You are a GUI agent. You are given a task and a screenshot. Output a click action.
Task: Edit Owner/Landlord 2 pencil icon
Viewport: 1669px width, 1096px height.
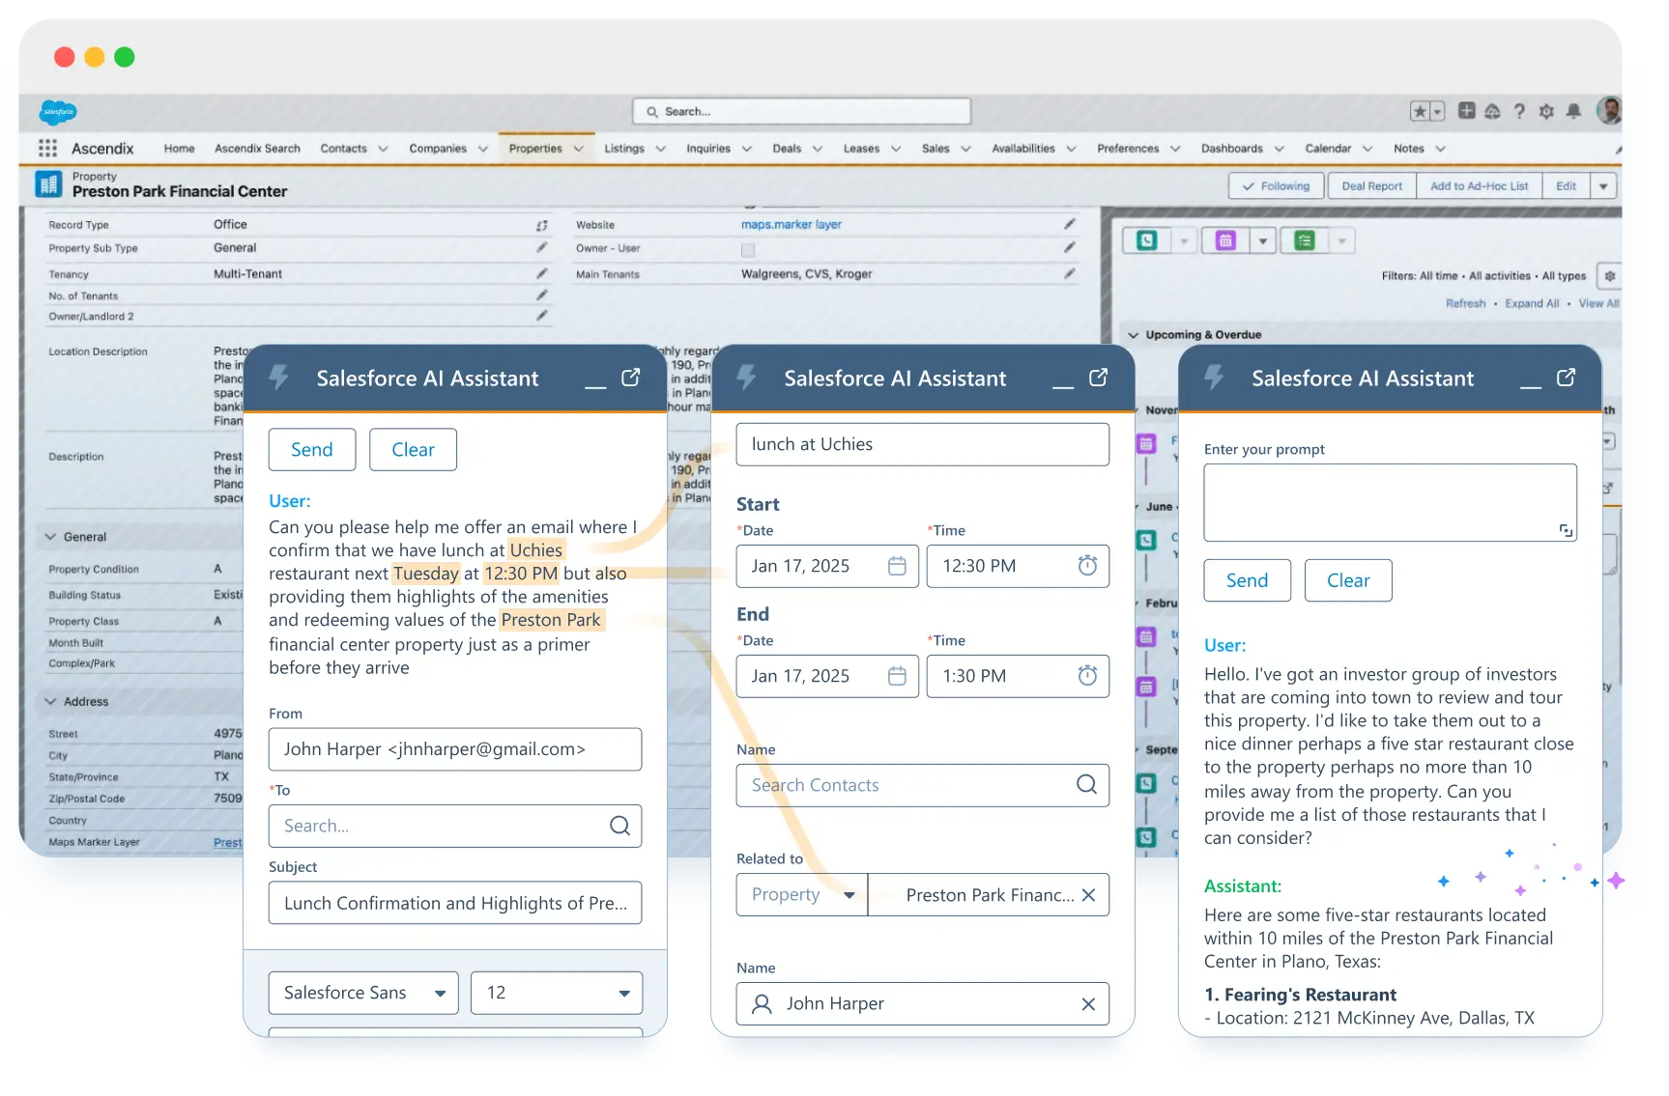541,316
